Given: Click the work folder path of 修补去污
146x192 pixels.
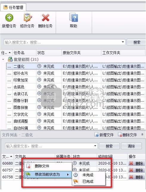Looking at the screenshot, I should click(123, 73).
